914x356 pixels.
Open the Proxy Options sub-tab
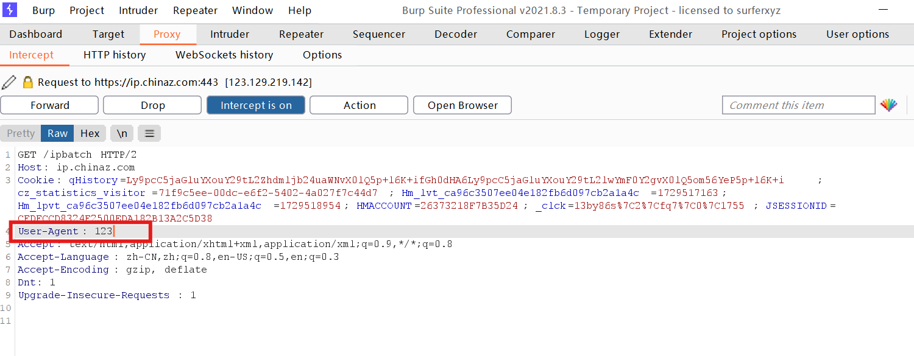coord(322,55)
